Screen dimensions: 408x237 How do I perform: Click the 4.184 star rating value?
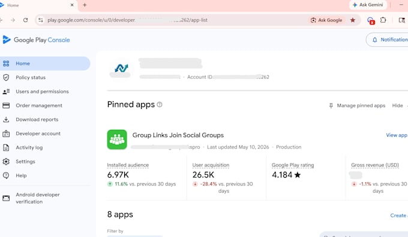coord(286,175)
